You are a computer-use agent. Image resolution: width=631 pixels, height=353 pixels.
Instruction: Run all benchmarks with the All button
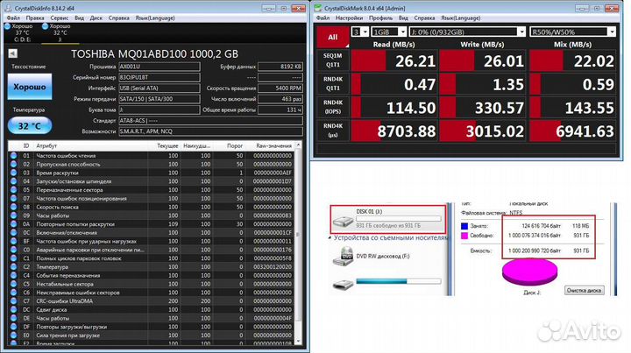coord(332,37)
